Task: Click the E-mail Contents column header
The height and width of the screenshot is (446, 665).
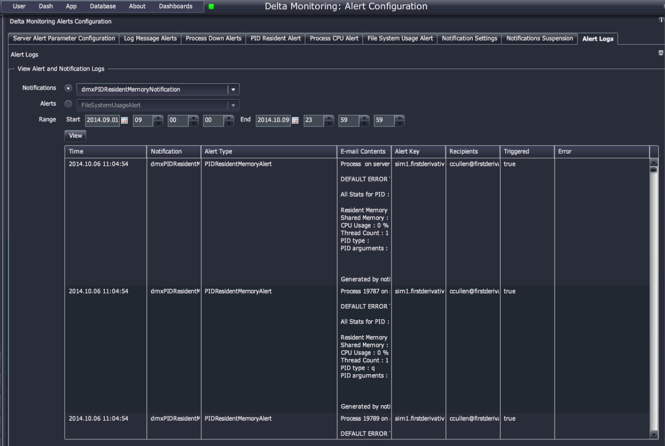Action: (364, 152)
